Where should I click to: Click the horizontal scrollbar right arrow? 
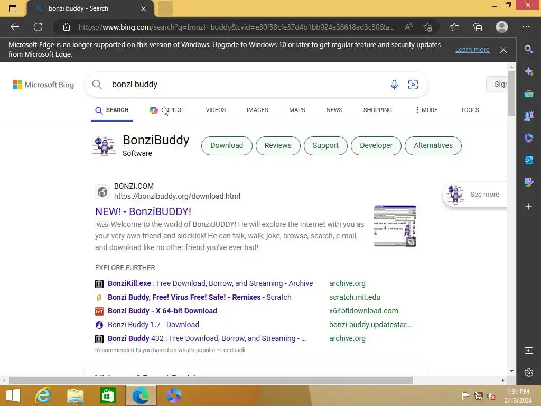tap(503, 381)
